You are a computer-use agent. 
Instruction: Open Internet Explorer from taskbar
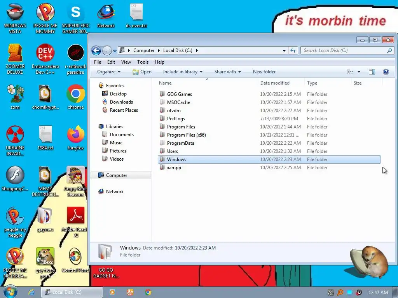pos(31,293)
